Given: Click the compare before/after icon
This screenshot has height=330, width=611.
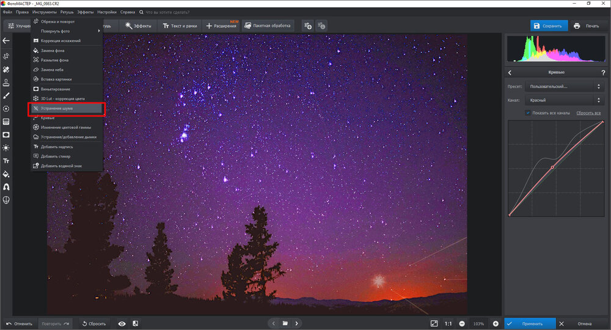Looking at the screenshot, I should [135, 323].
